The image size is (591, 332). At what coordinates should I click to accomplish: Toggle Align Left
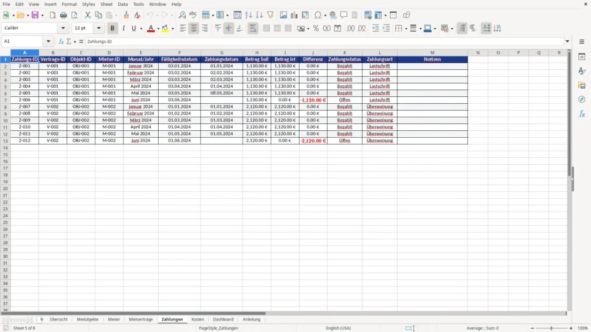pyautogui.click(x=183, y=28)
